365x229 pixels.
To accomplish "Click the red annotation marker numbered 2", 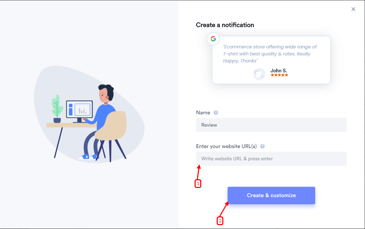I will (220, 221).
